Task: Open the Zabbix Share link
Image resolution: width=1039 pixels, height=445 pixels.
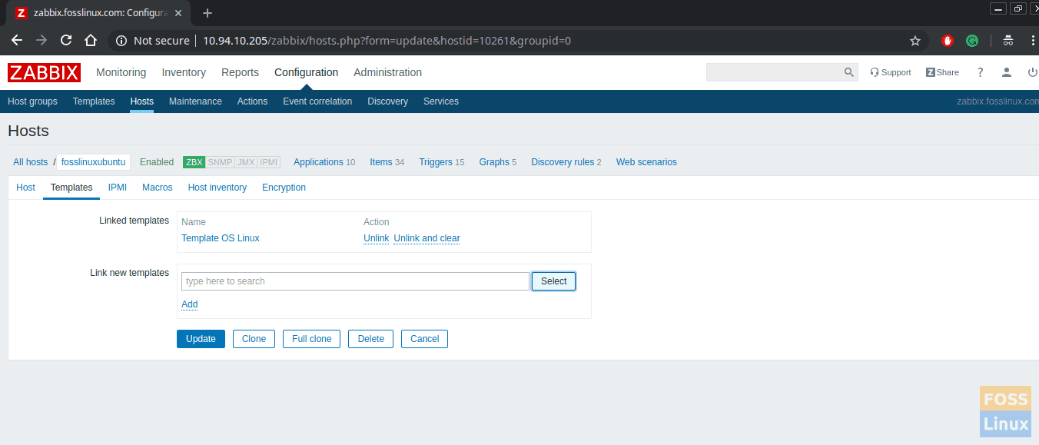Action: pyautogui.click(x=942, y=72)
